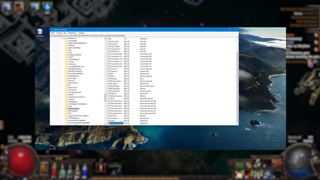
Task: Click the registry path address bar
Action: 144,35
